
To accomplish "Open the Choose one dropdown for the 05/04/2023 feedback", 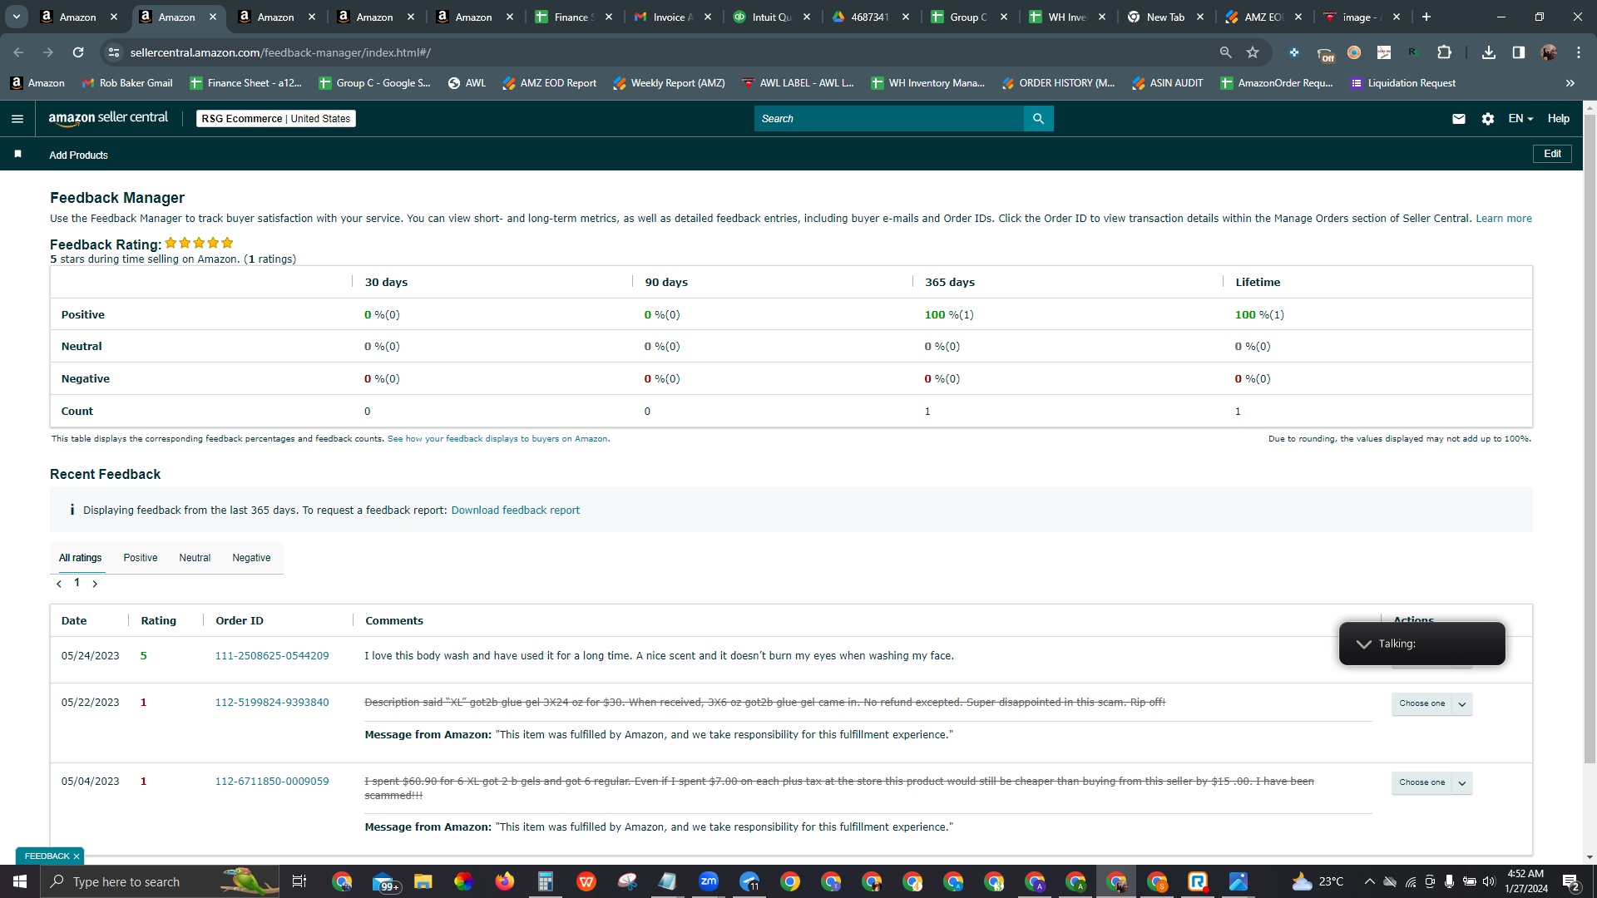I will point(1431,782).
